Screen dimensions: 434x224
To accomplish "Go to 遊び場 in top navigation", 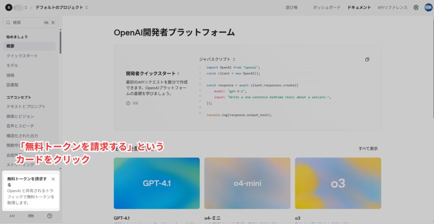I will pos(292,8).
